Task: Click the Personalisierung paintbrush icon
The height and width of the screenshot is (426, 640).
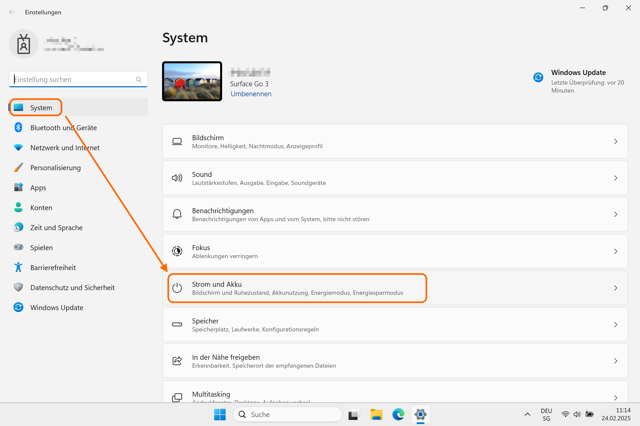Action: pos(18,168)
